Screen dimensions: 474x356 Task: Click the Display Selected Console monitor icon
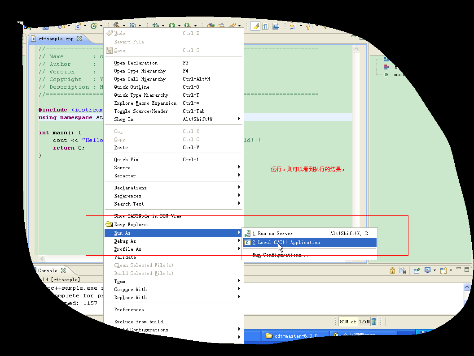pos(427,270)
